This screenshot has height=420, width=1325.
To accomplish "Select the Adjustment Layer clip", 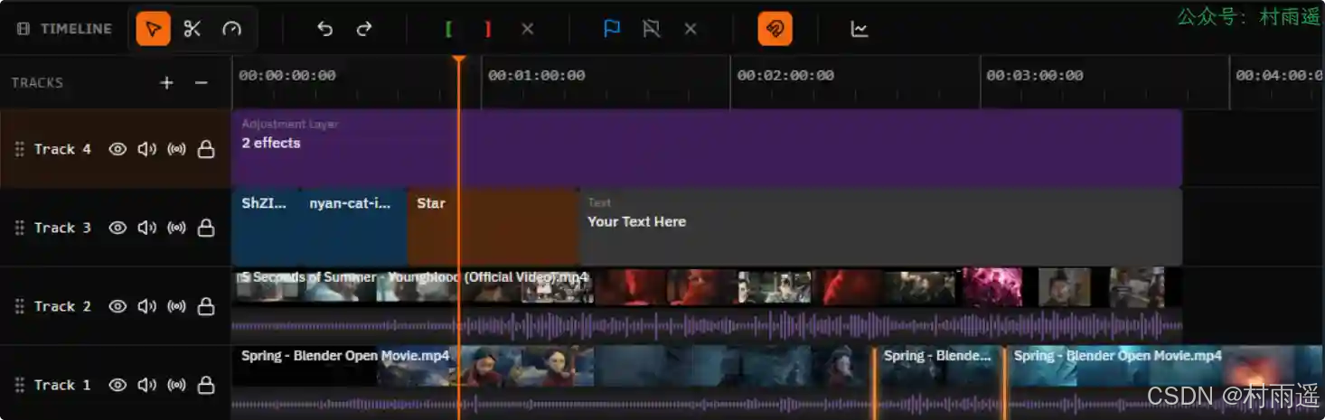I will (705, 149).
